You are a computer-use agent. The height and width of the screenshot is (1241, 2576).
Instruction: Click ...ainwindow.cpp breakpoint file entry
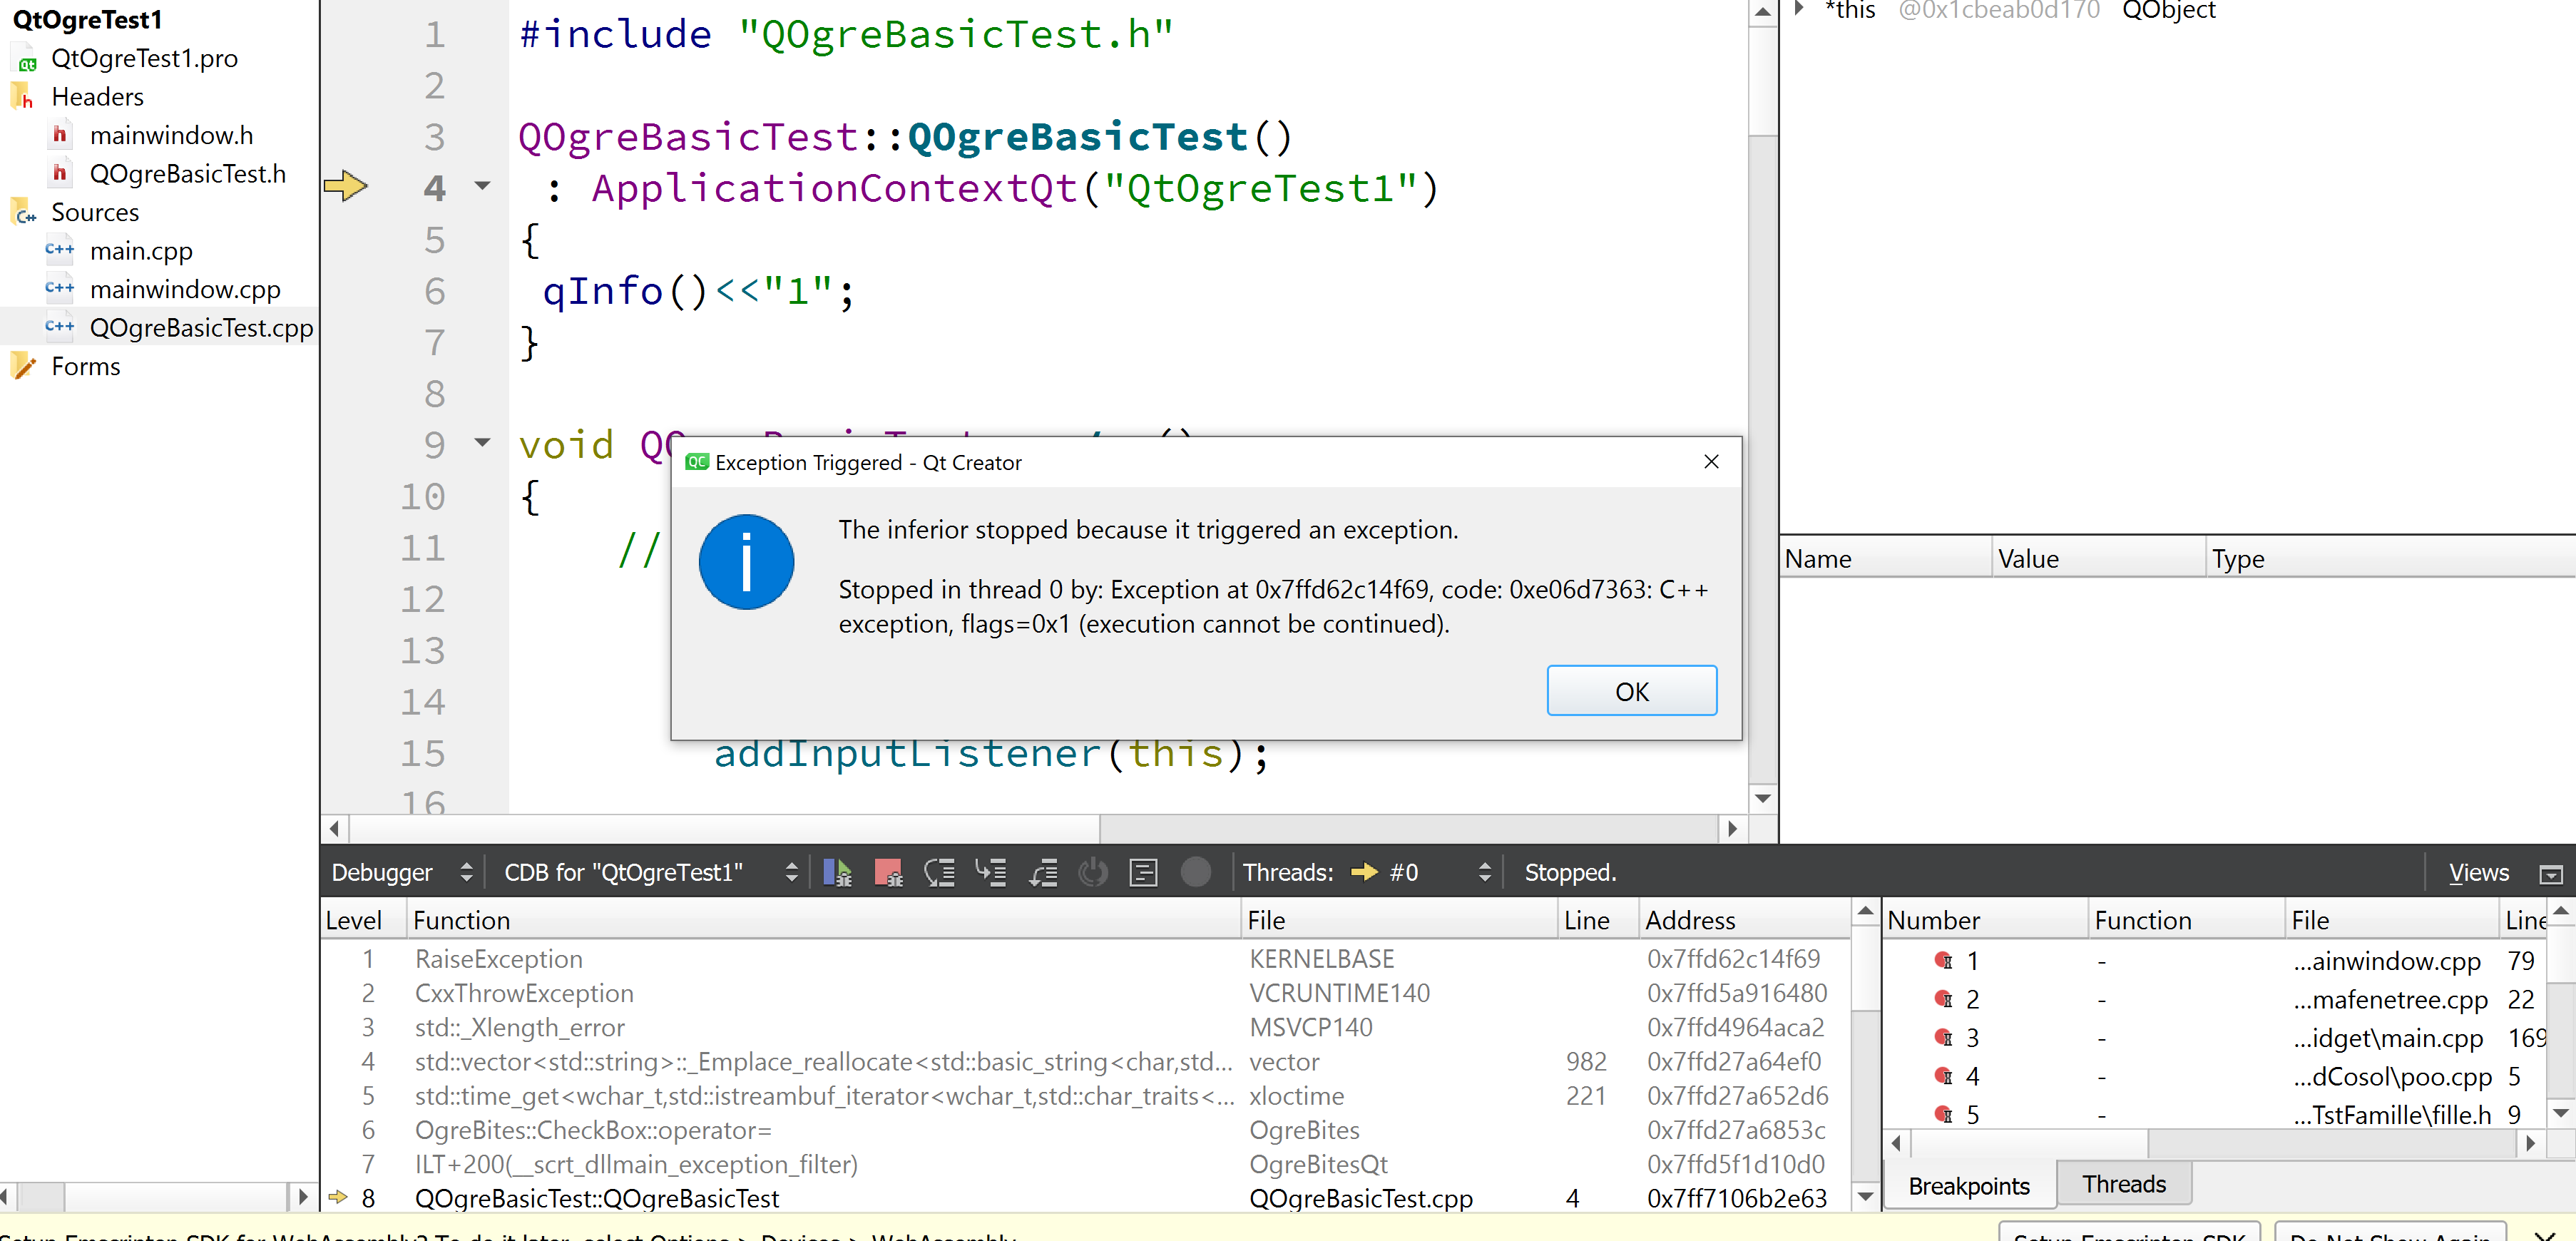2386,961
